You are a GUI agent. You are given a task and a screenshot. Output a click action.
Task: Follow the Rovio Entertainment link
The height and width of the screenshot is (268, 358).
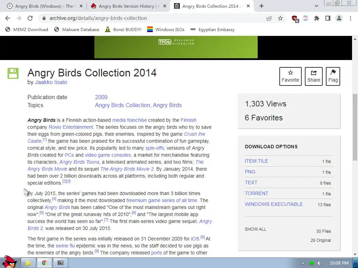pyautogui.click(x=71, y=127)
